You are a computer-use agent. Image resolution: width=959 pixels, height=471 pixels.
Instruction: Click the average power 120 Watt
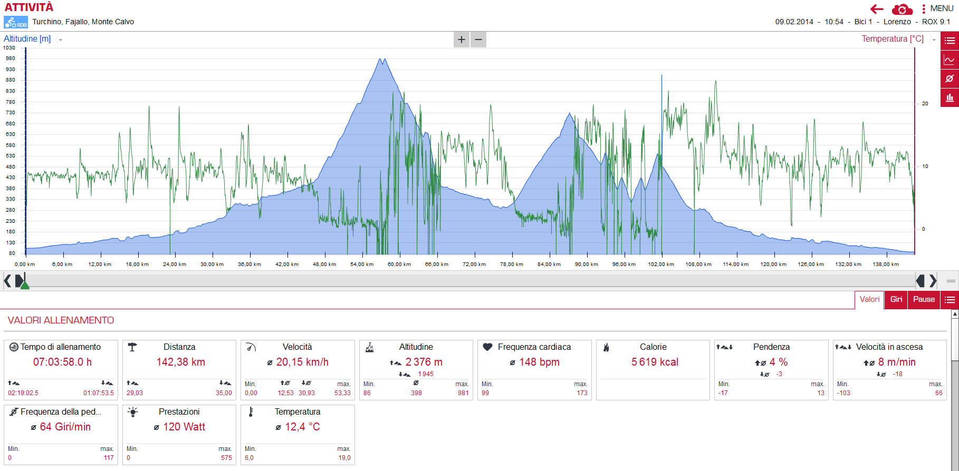click(184, 427)
